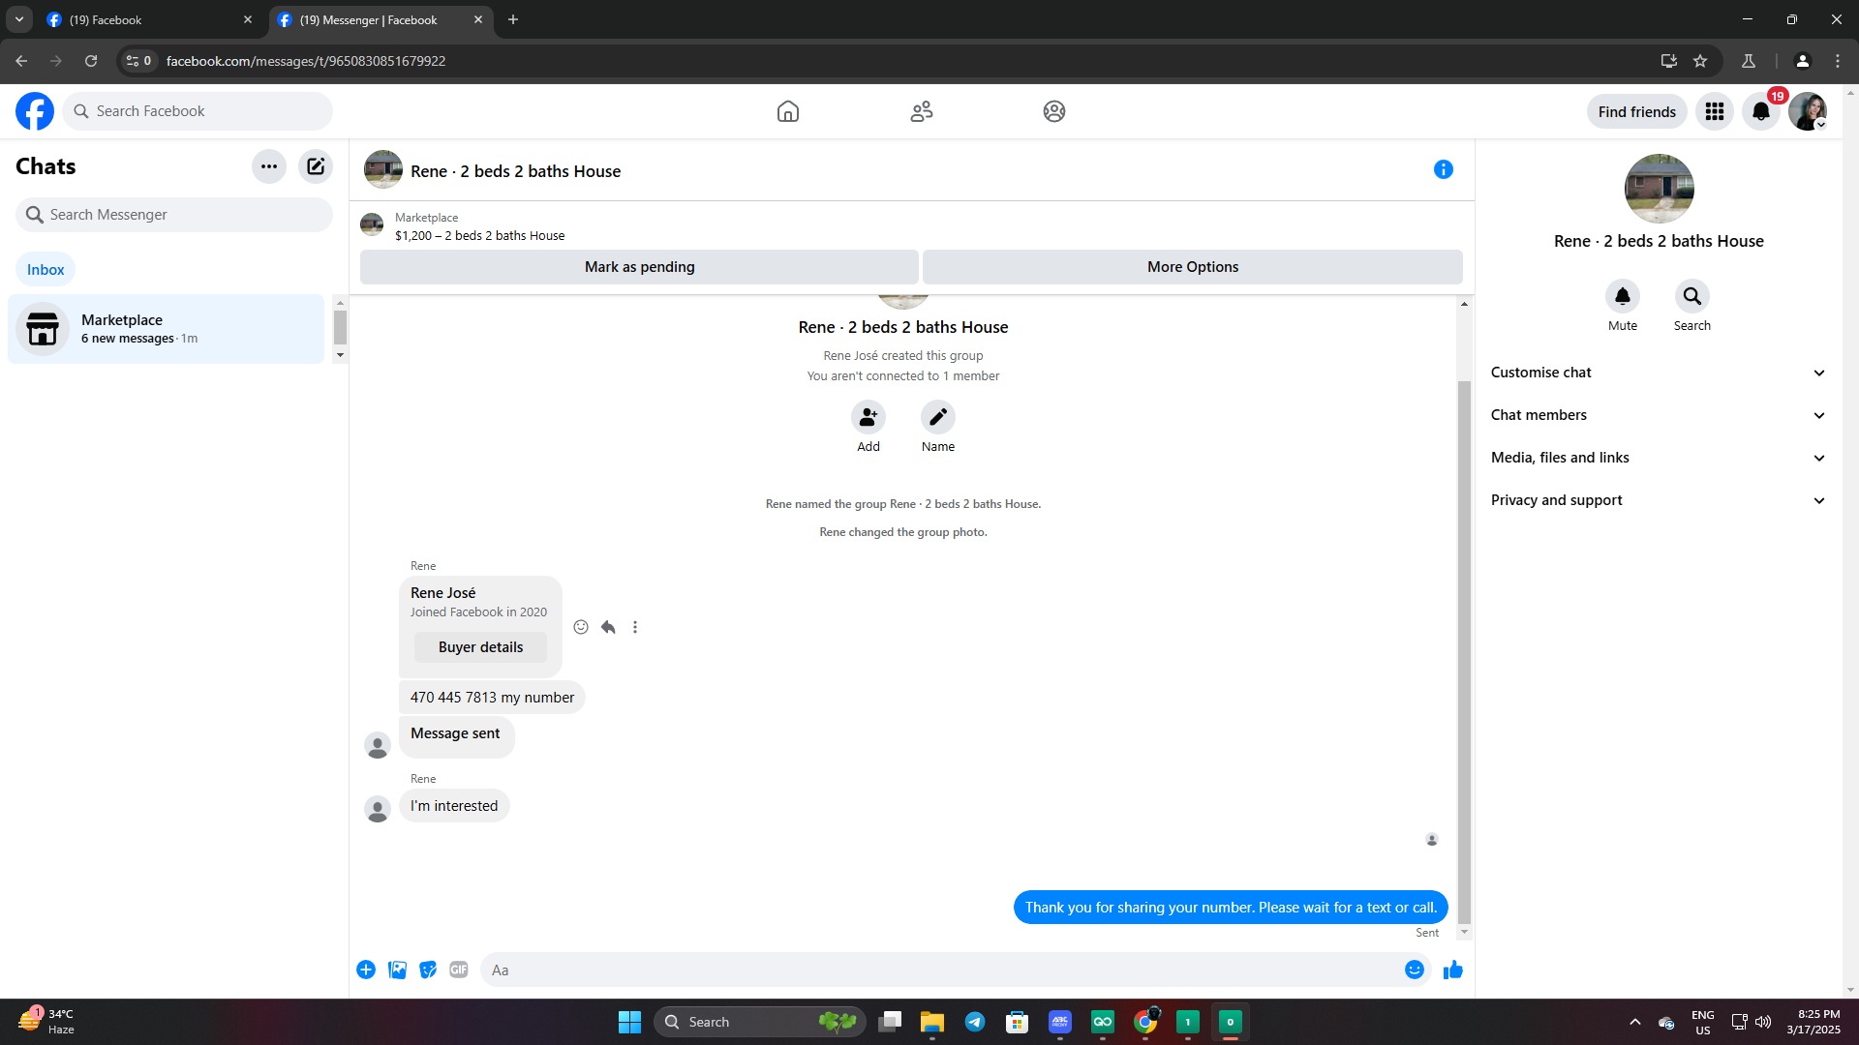
Task: Click chat list scrollbar down arrow
Action: pos(340,355)
